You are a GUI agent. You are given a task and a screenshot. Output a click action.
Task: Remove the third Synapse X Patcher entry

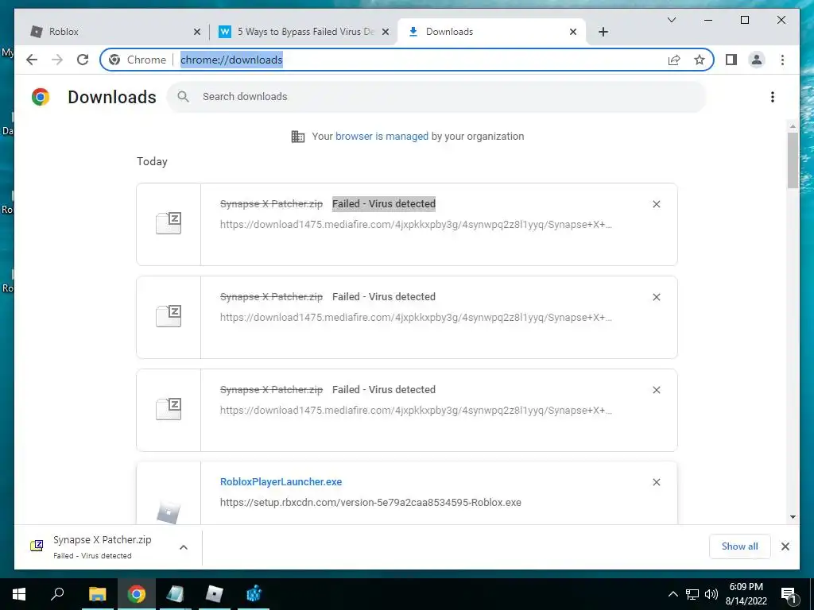(x=656, y=390)
